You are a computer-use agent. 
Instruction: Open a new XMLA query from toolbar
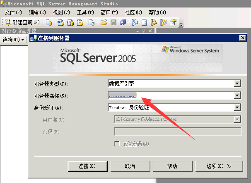coord(80,22)
